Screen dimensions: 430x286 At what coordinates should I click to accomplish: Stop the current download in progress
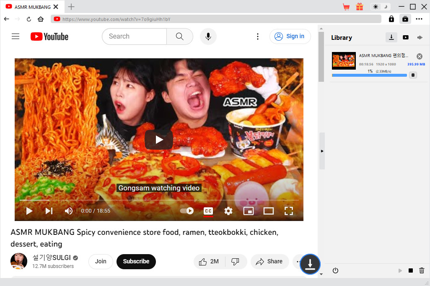(413, 75)
